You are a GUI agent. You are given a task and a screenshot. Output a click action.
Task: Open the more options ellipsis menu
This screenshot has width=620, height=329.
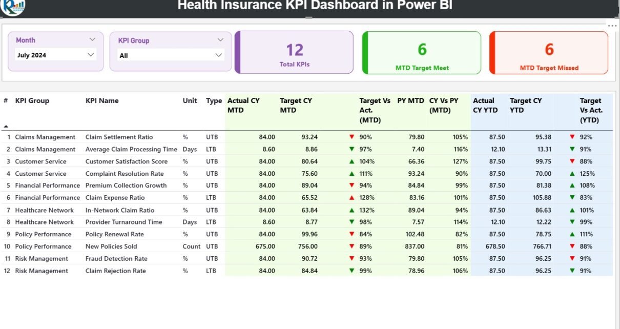tap(612, 26)
